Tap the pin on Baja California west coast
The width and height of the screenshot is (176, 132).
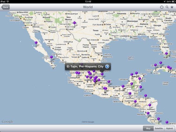[36, 43]
